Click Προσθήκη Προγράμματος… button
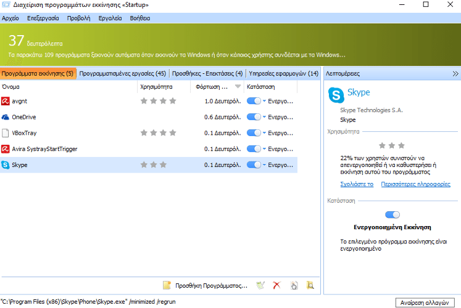The image size is (461, 308). pyautogui.click(x=212, y=285)
